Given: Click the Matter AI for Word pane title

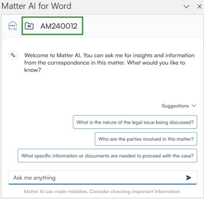Looking at the screenshot, I should point(37,6).
